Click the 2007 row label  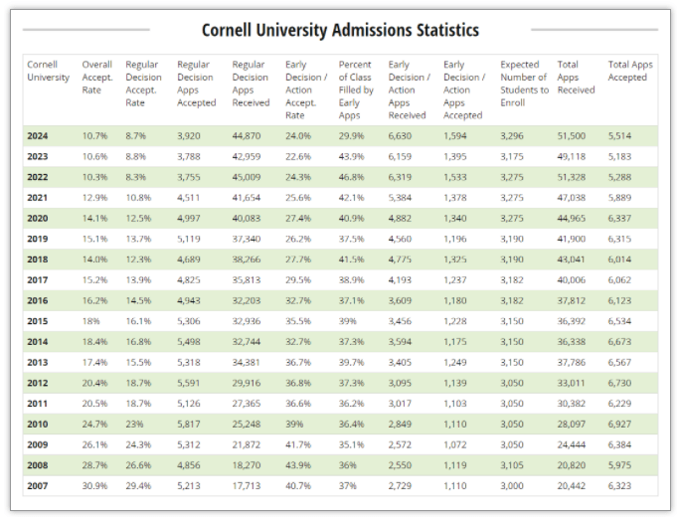click(38, 486)
